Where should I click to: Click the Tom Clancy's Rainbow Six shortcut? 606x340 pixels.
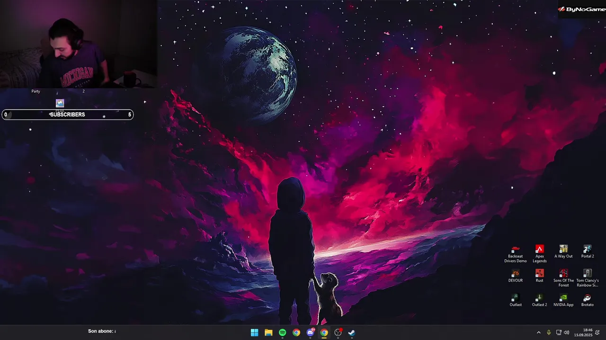(587, 278)
